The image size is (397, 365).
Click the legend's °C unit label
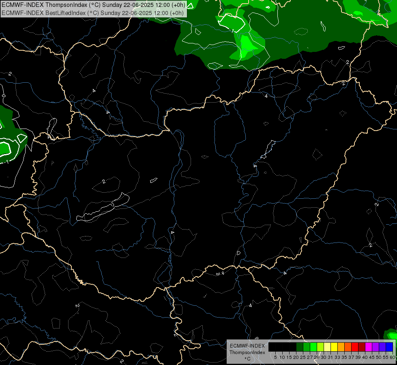click(x=248, y=359)
